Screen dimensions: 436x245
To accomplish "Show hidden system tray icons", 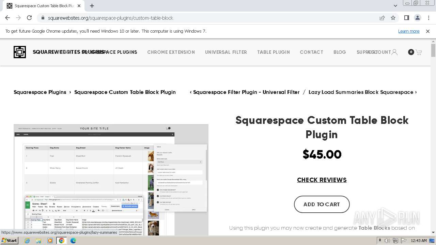I will [x=380, y=241].
